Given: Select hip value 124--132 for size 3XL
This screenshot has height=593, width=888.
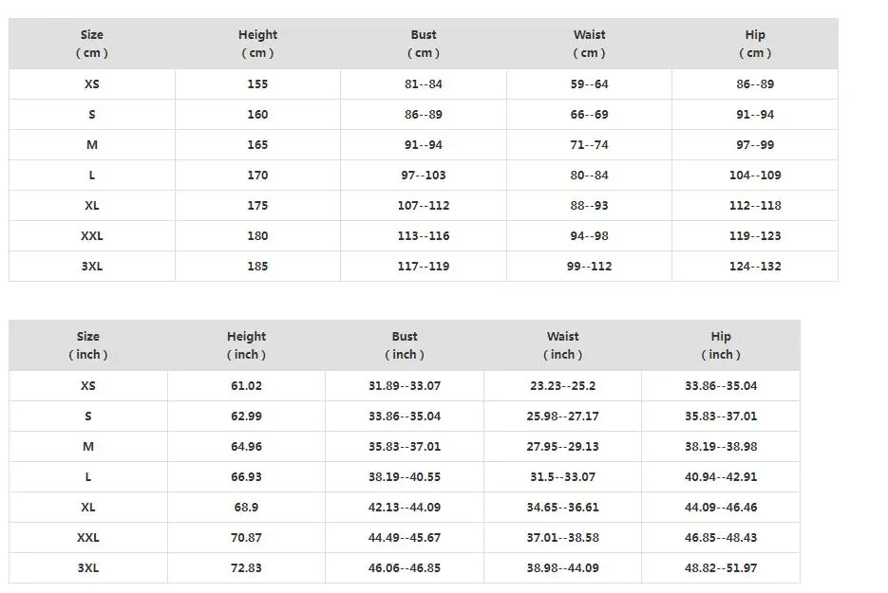Looking at the screenshot, I should pos(755,267).
